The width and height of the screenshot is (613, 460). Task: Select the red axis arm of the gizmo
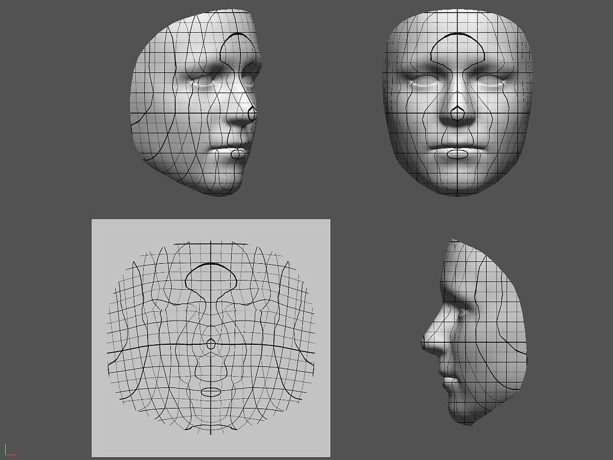coord(16,455)
